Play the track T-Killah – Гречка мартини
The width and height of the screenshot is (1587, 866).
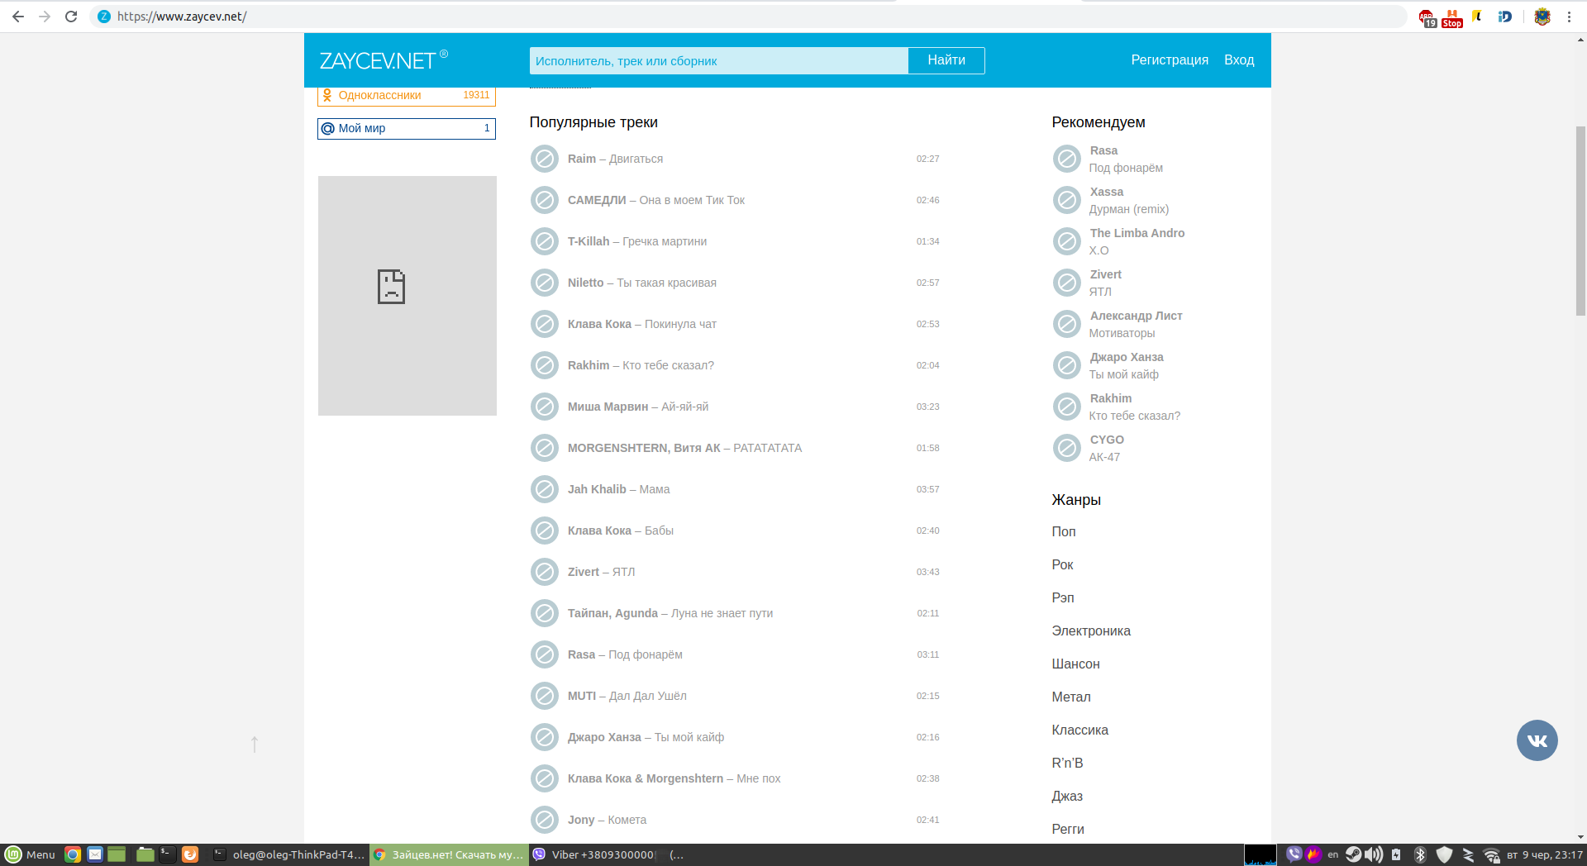point(545,241)
